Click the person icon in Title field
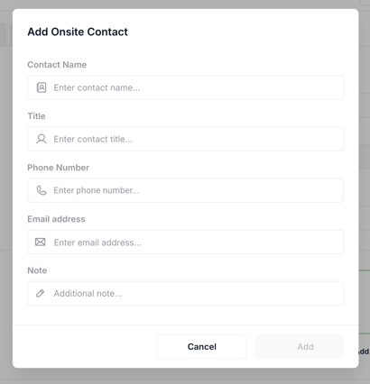 (42, 139)
